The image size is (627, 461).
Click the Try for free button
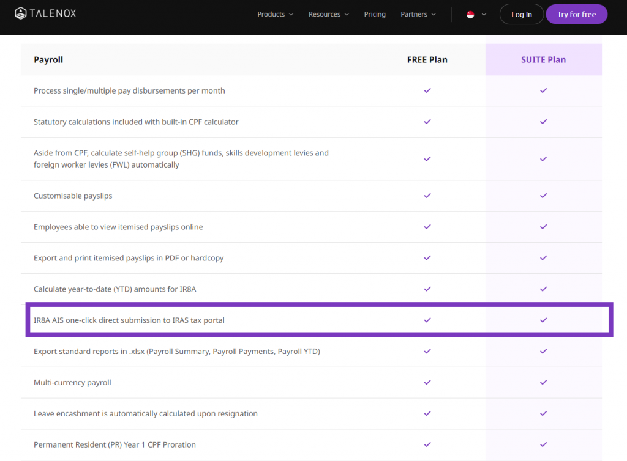(x=576, y=15)
